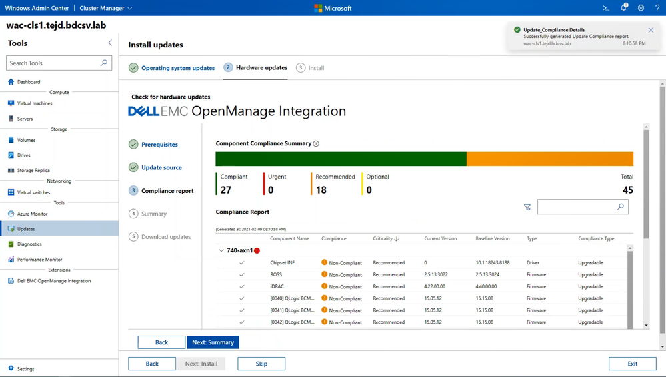Click the Dashboard home icon
The image size is (666, 377).
coord(11,81)
